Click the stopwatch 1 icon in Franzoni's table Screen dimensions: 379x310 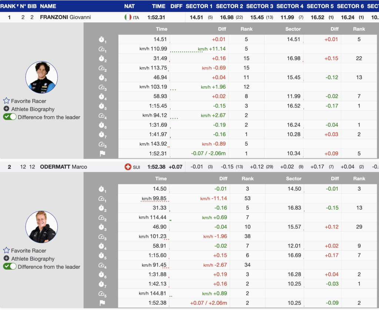pyautogui.click(x=102, y=39)
